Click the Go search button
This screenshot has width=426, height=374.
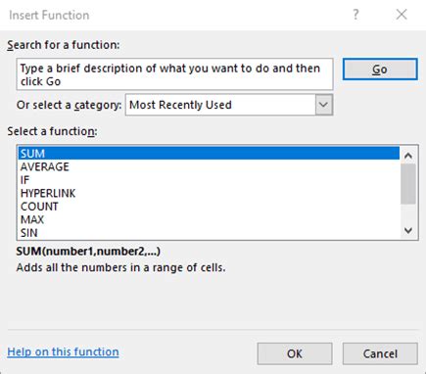pyautogui.click(x=380, y=70)
